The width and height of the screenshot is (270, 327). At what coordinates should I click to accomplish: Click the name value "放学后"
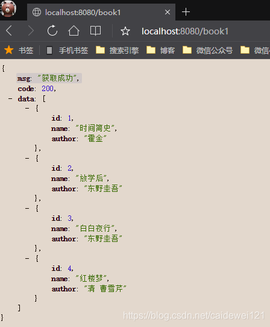pos(91,179)
